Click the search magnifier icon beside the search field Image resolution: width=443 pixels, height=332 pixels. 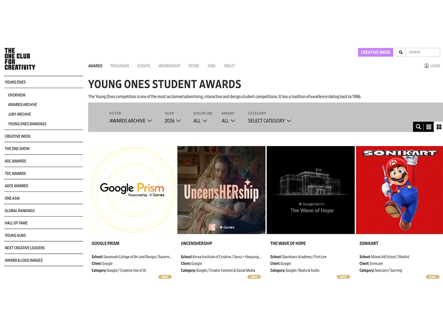[x=401, y=52]
